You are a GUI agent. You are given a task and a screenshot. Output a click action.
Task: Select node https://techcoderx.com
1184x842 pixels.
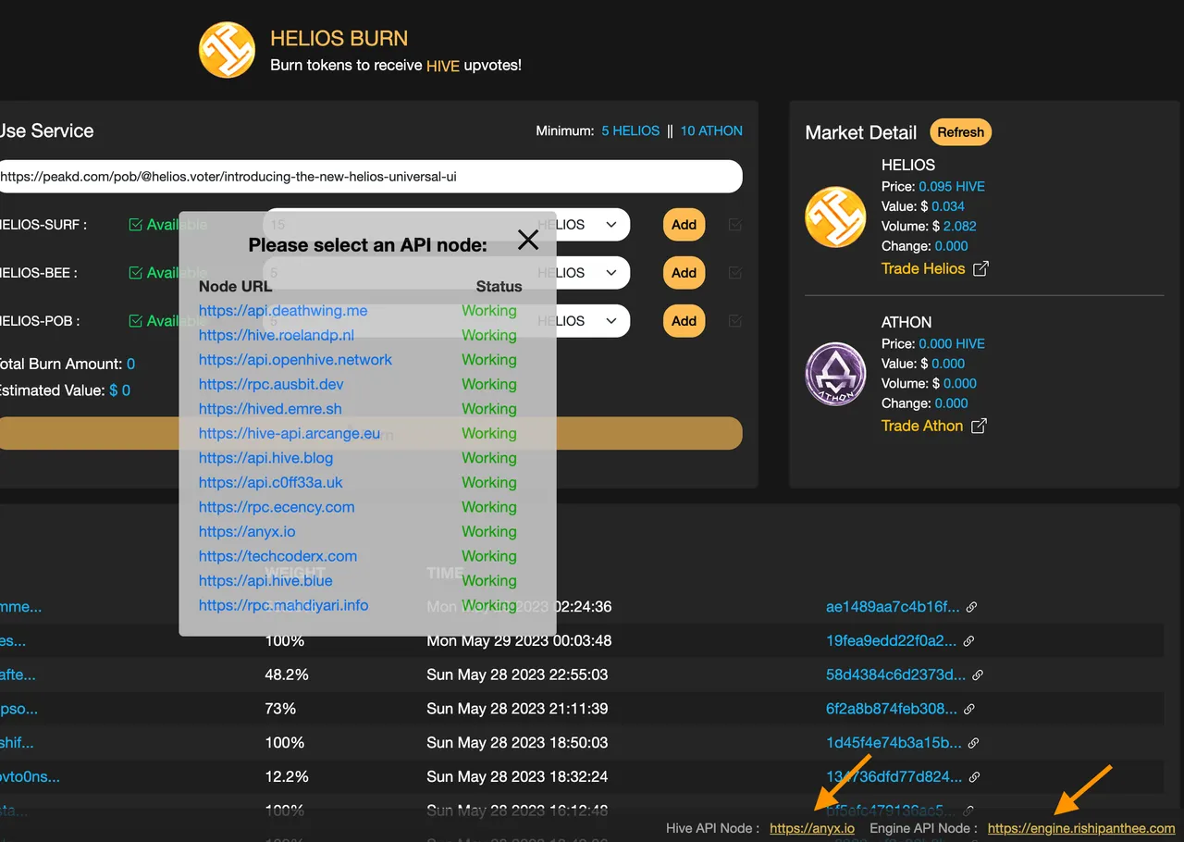[x=277, y=556]
